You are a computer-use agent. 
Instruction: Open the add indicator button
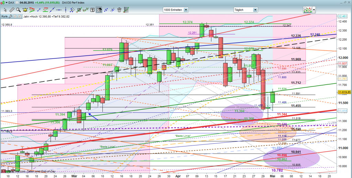[x=307, y=10]
